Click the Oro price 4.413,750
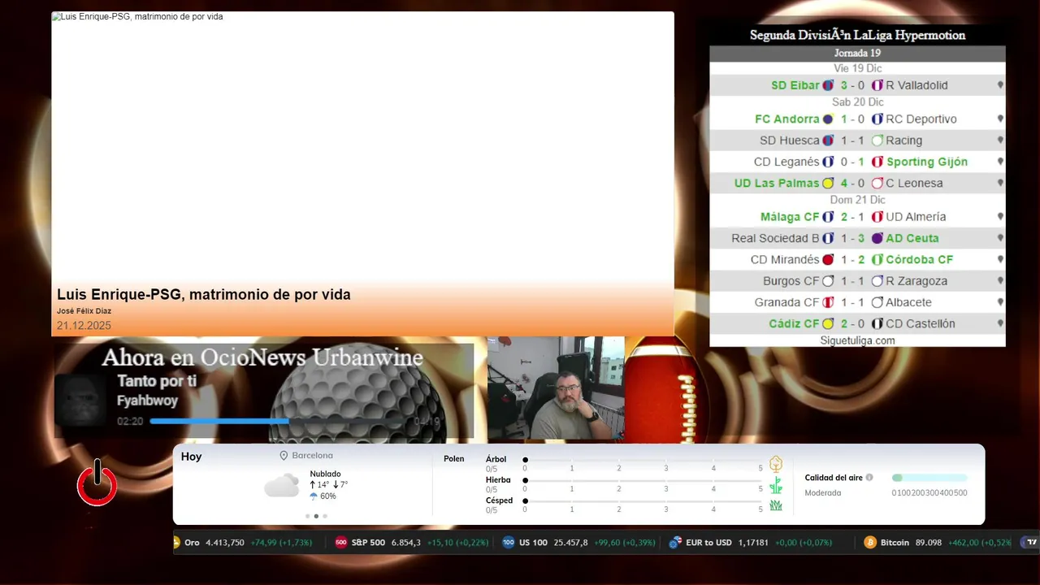The image size is (1040, 585). click(x=225, y=542)
